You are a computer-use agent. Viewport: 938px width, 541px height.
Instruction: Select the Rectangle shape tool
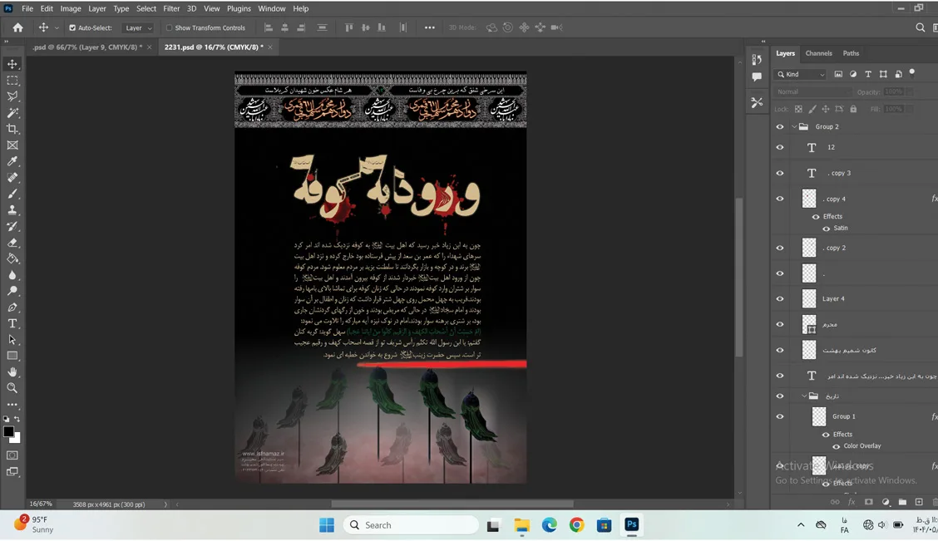click(12, 355)
